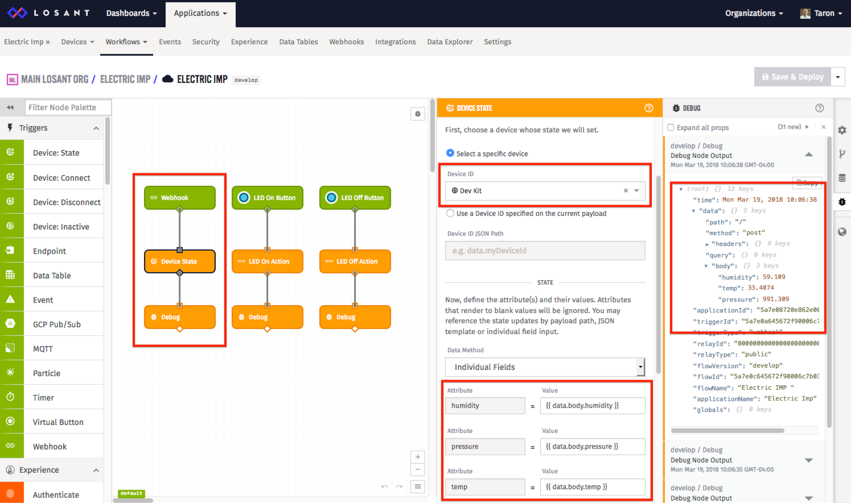The height and width of the screenshot is (504, 851).
Task: Open the Webhooks tab
Action: coord(346,41)
